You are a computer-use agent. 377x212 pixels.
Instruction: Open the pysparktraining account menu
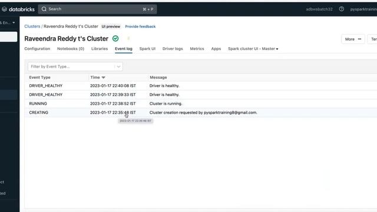363,9
